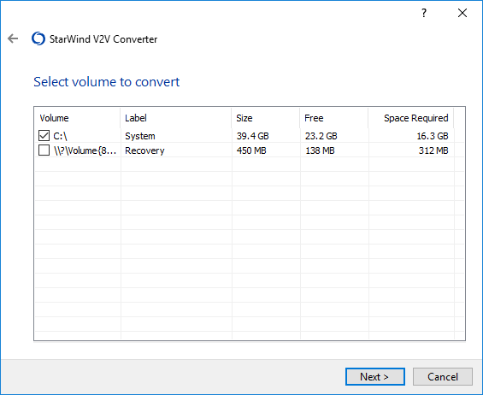
Task: Click the 39.4 GB size value
Action: tap(252, 136)
